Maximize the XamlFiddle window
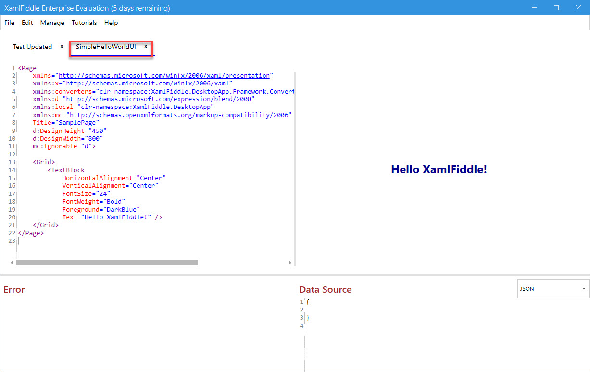 pos(556,8)
